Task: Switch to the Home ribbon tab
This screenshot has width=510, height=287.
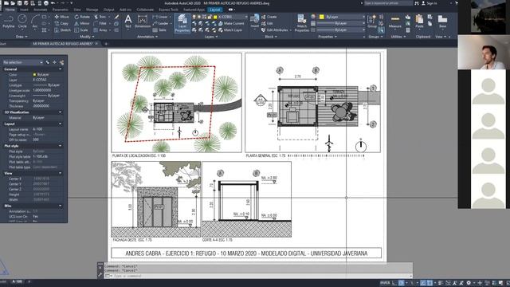Action: [x=10, y=10]
